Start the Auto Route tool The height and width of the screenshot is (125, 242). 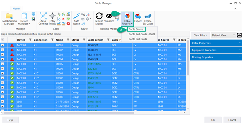pos(77,19)
